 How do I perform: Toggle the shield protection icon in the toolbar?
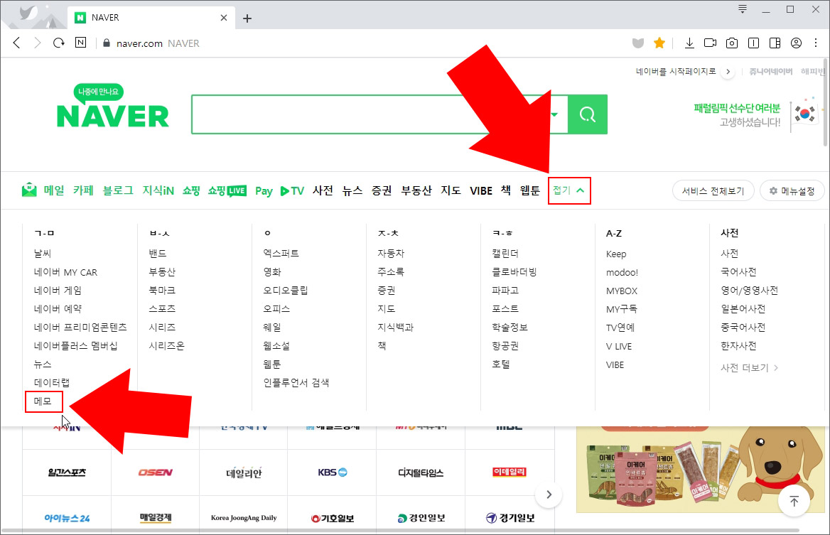[x=637, y=43]
